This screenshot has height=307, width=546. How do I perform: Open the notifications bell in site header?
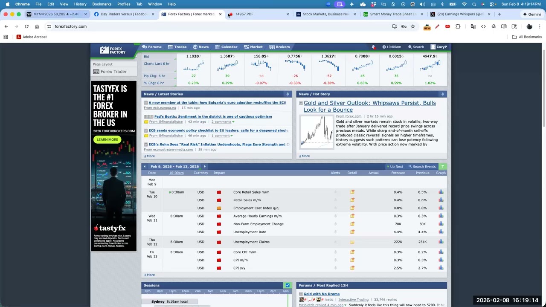(x=373, y=47)
